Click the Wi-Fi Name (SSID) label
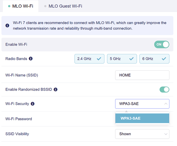 [22, 75]
